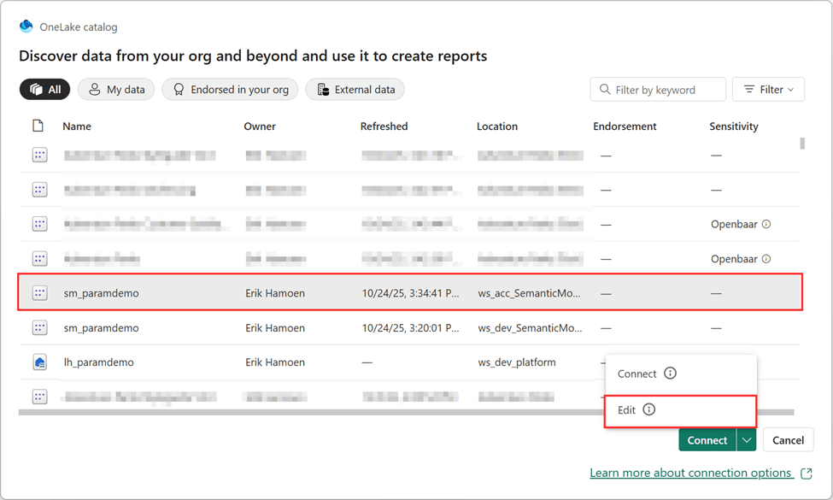Image resolution: width=833 pixels, height=500 pixels.
Task: Click the item type icon column header
Action: [38, 126]
